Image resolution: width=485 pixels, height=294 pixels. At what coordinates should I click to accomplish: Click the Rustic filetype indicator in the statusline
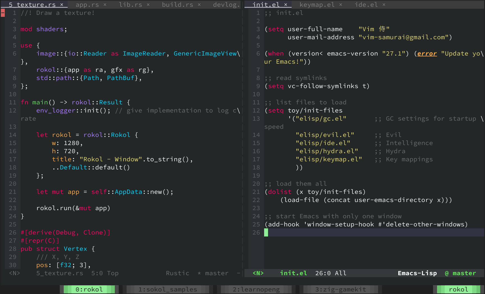pos(177,273)
